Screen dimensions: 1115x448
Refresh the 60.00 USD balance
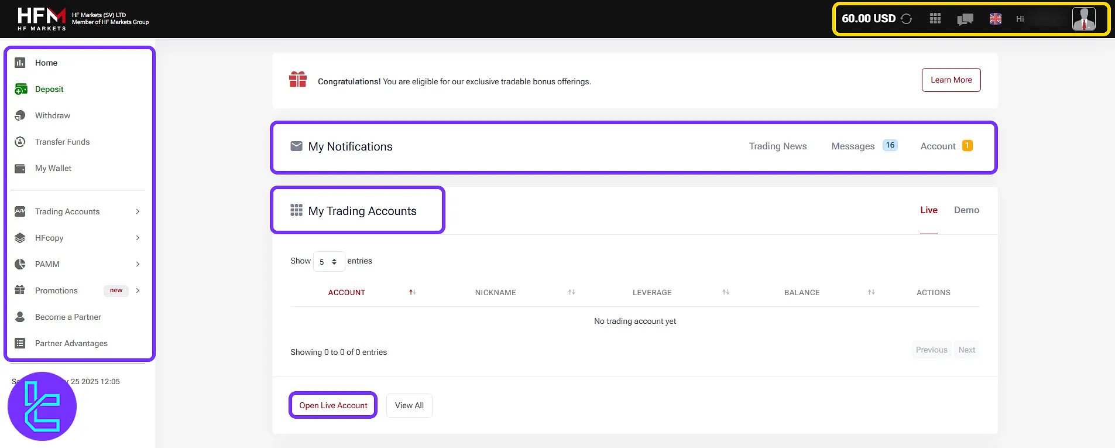coord(907,19)
